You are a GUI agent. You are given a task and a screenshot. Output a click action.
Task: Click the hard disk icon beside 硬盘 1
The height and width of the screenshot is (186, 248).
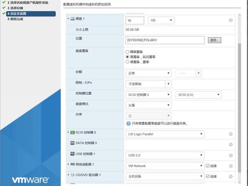pos(73,19)
